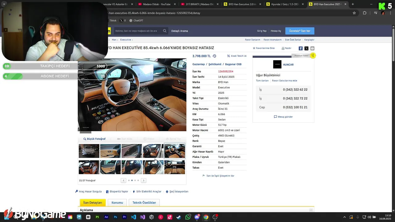
Task: Open OBS Studio from the taskbar
Action: 215,217
